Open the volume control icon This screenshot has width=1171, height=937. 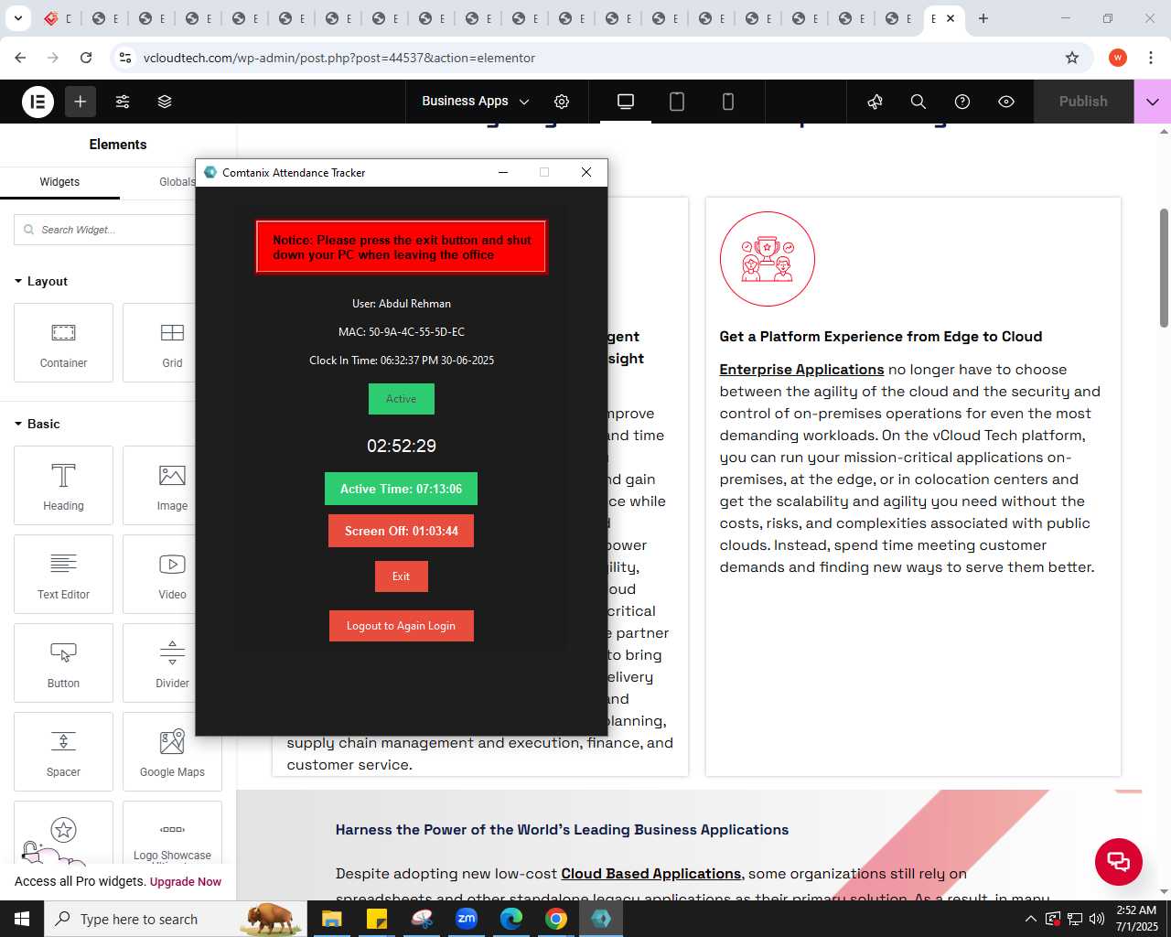click(1097, 919)
